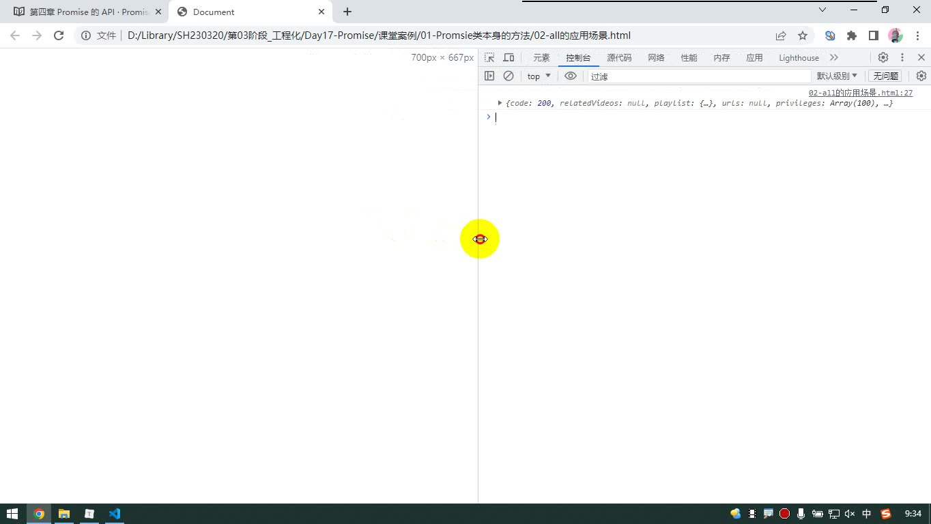Switch to the 内存 tab
The height and width of the screenshot is (524, 931).
(721, 58)
